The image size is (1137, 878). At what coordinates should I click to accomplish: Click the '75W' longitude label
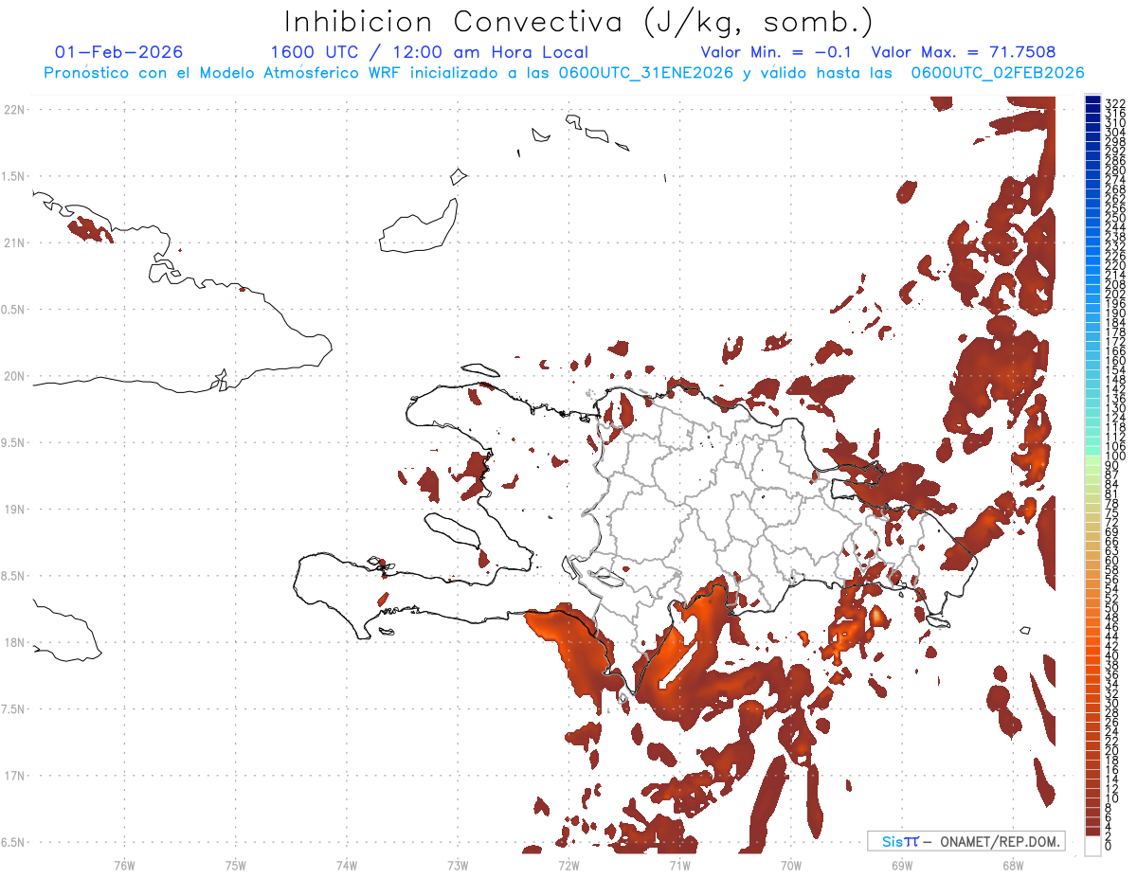pos(236,865)
